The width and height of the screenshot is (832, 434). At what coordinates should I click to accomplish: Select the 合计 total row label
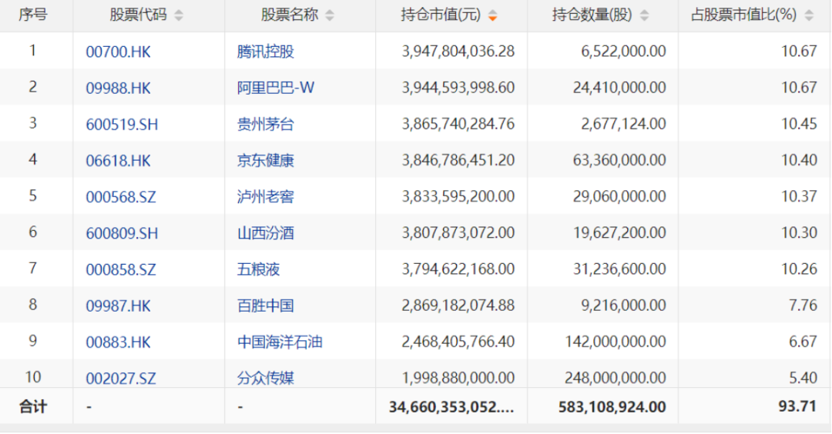tap(33, 407)
